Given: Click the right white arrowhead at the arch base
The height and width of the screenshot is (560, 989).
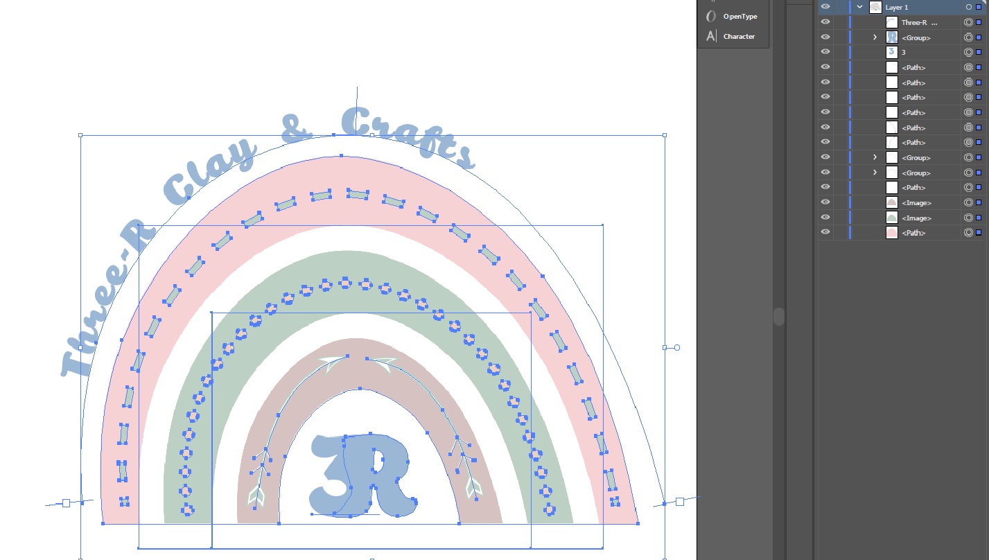Looking at the screenshot, I should pyautogui.click(x=474, y=487).
